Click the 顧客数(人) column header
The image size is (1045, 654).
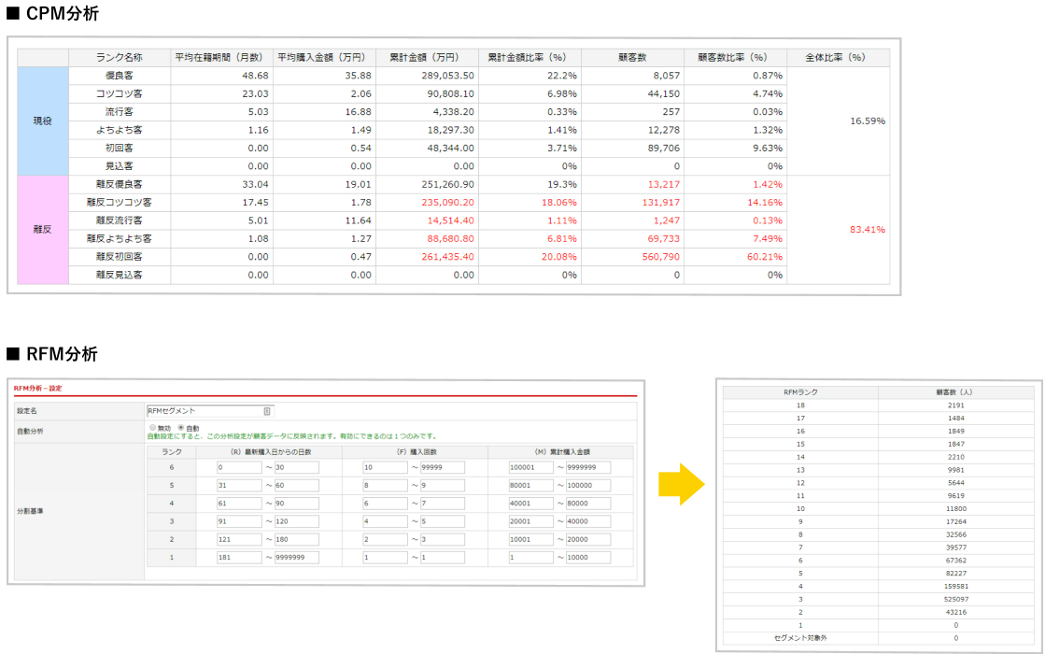(955, 392)
